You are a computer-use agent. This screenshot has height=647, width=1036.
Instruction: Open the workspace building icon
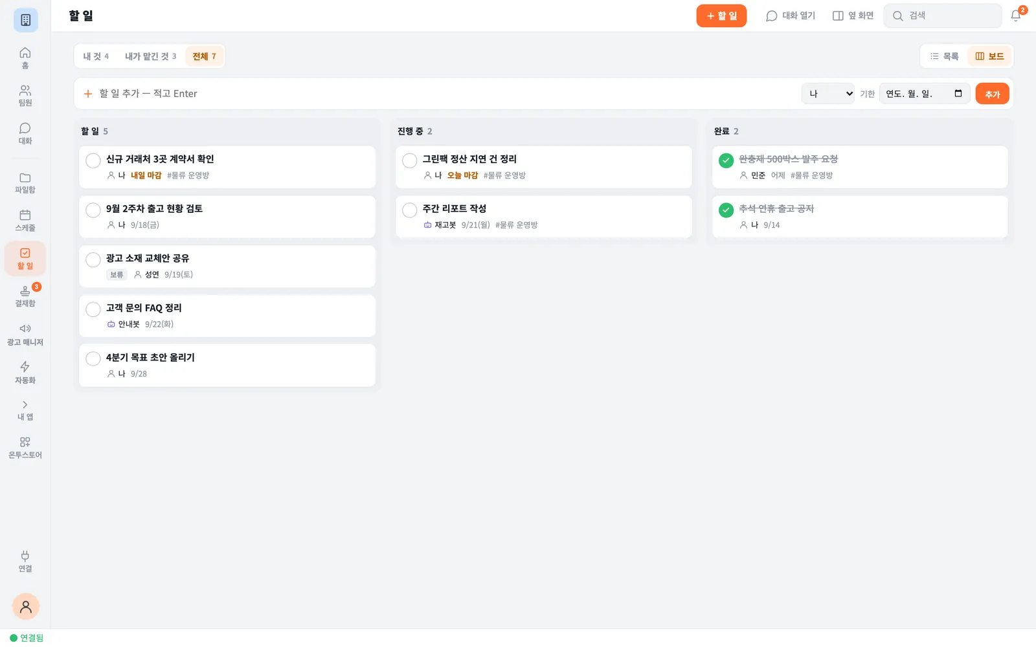click(25, 20)
